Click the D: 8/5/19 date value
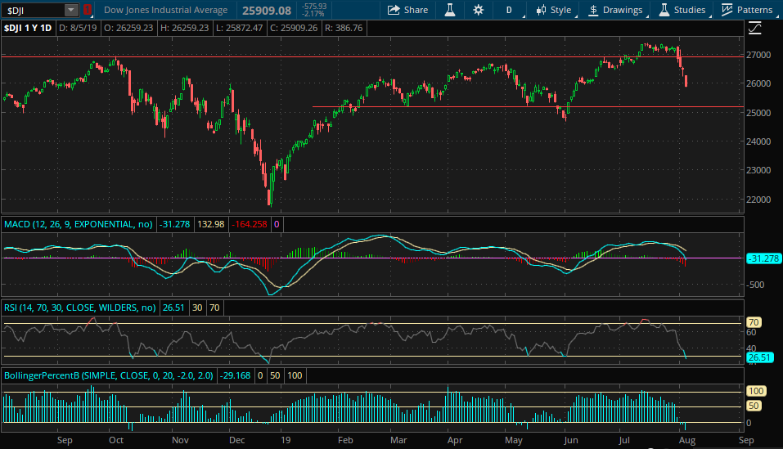Screen dimensions: 783x449 tap(78, 28)
